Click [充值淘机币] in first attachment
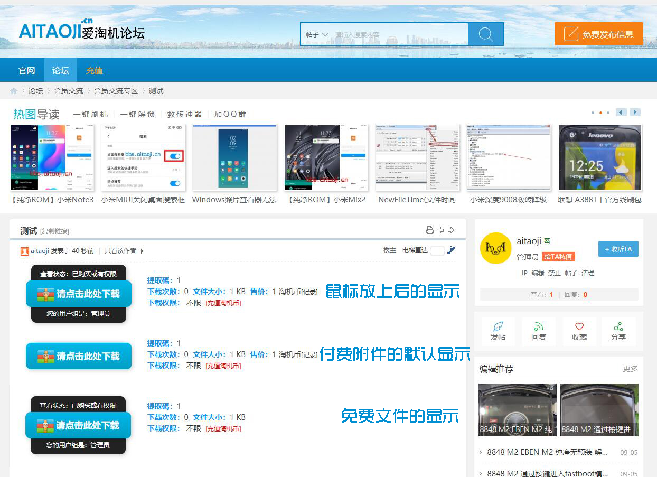The image size is (657, 477). [223, 303]
